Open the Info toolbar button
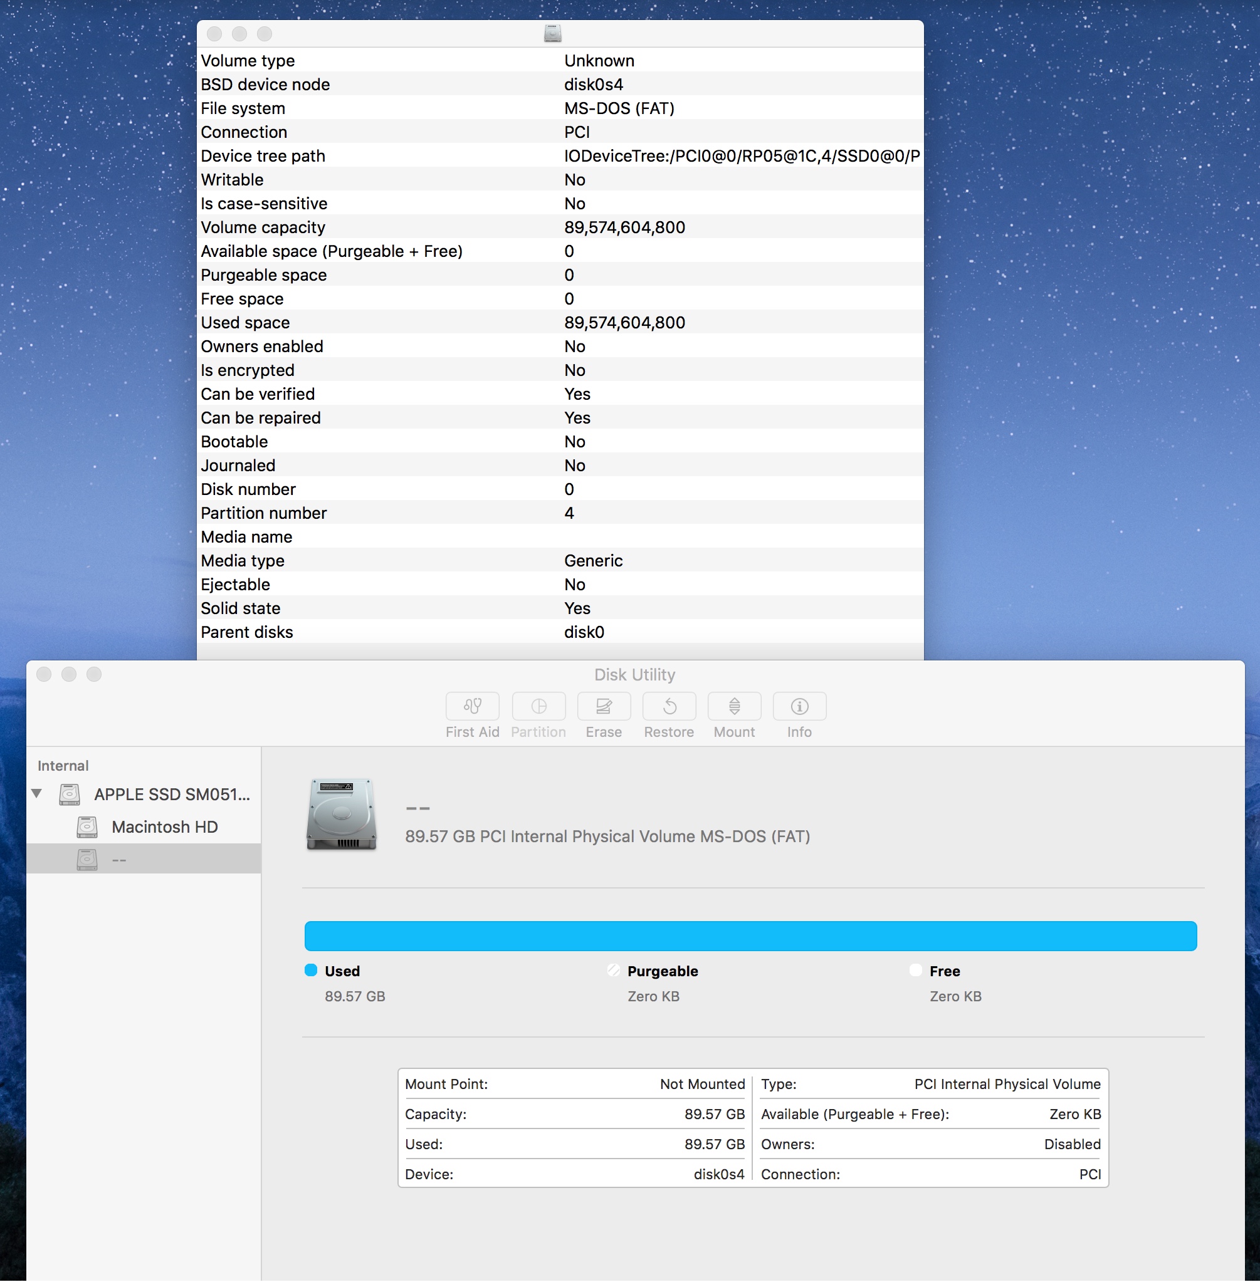The image size is (1260, 1282). coord(799,707)
